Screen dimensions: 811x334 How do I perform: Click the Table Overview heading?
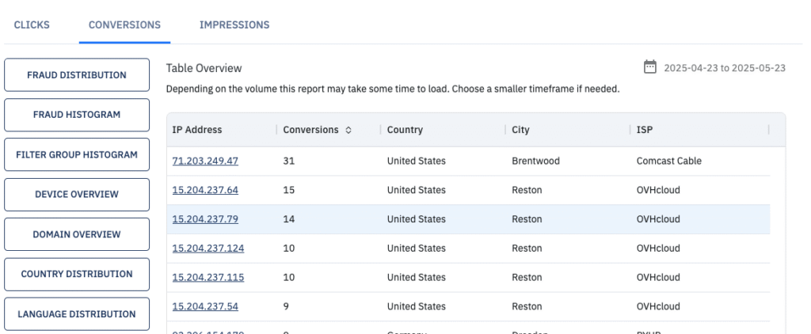pyautogui.click(x=204, y=68)
